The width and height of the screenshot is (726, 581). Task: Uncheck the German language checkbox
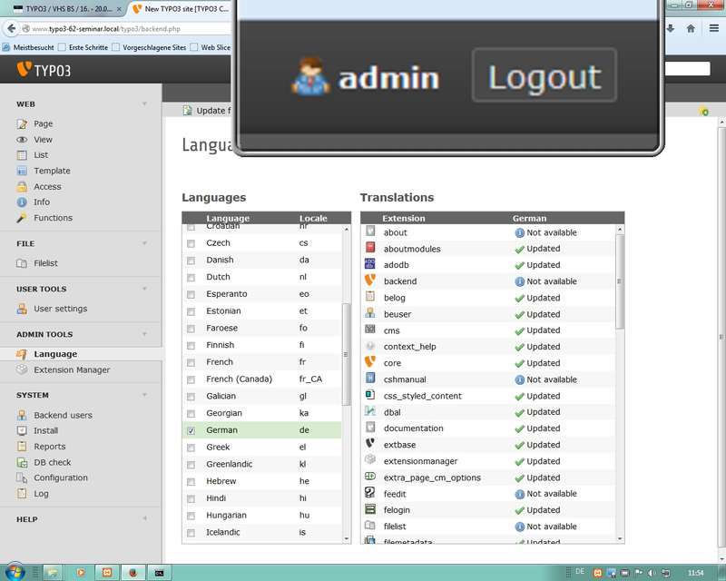[x=191, y=431]
